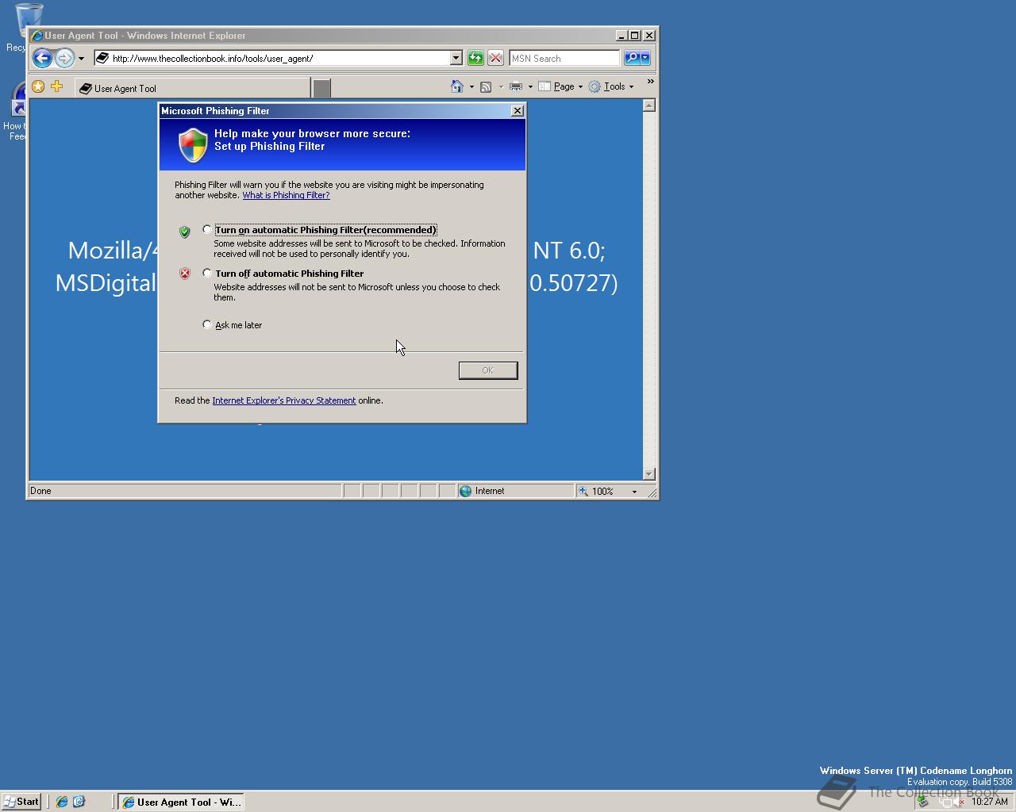Screen dimensions: 1016x812
Task: Click the leftmost security tray icon
Action: coord(923,802)
